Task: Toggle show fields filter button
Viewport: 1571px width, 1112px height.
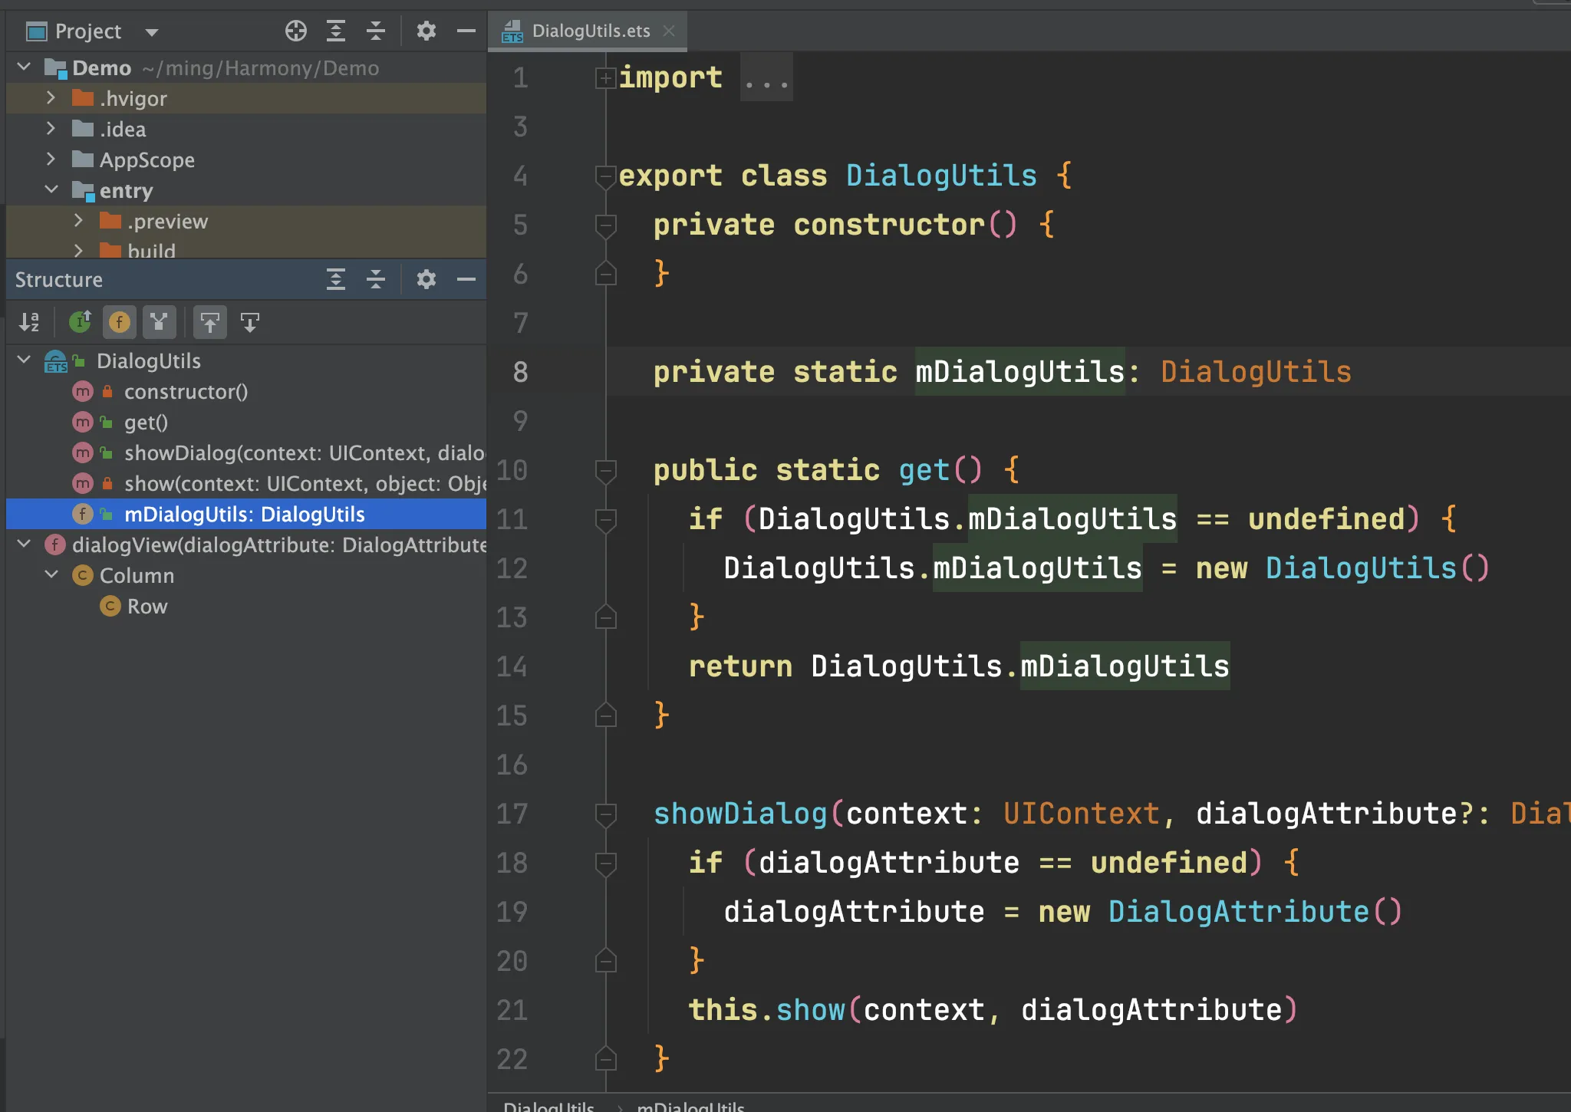Action: pyautogui.click(x=119, y=322)
